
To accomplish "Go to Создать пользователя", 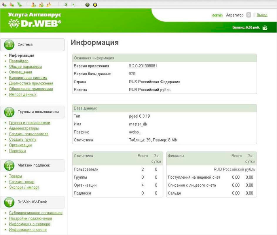I will click(28, 134).
